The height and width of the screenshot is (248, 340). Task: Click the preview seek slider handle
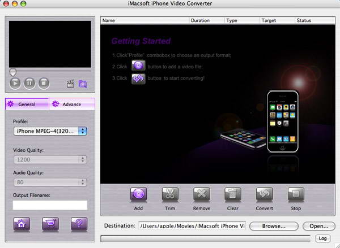(x=13, y=72)
